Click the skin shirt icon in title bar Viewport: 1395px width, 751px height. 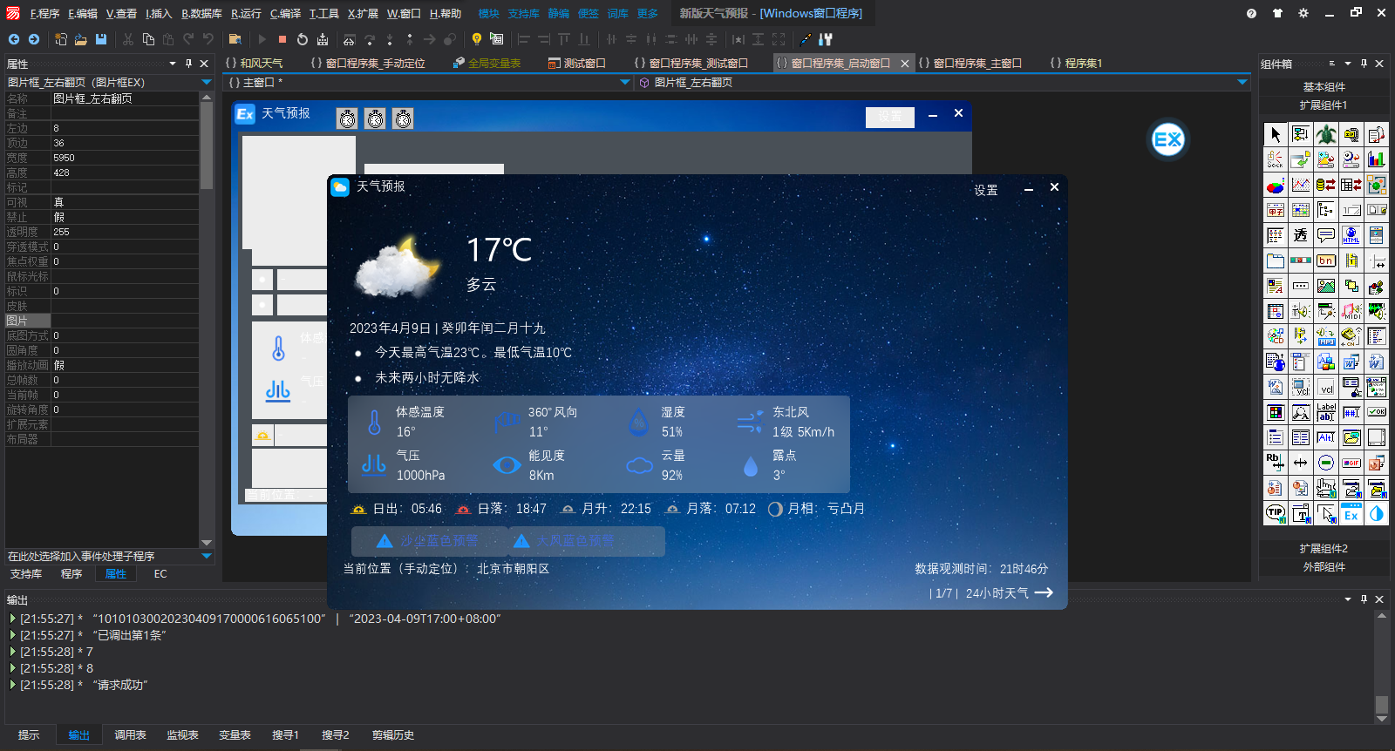(1277, 13)
